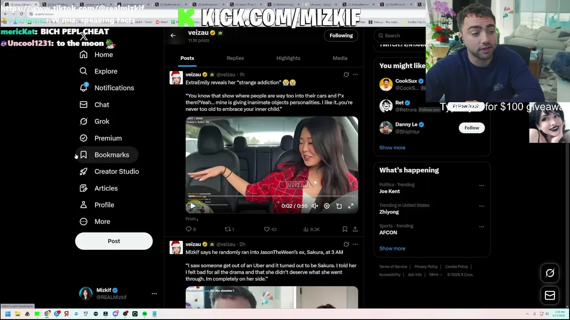The height and width of the screenshot is (320, 570).
Task: Enter fullscreen on the video
Action: 351,206
